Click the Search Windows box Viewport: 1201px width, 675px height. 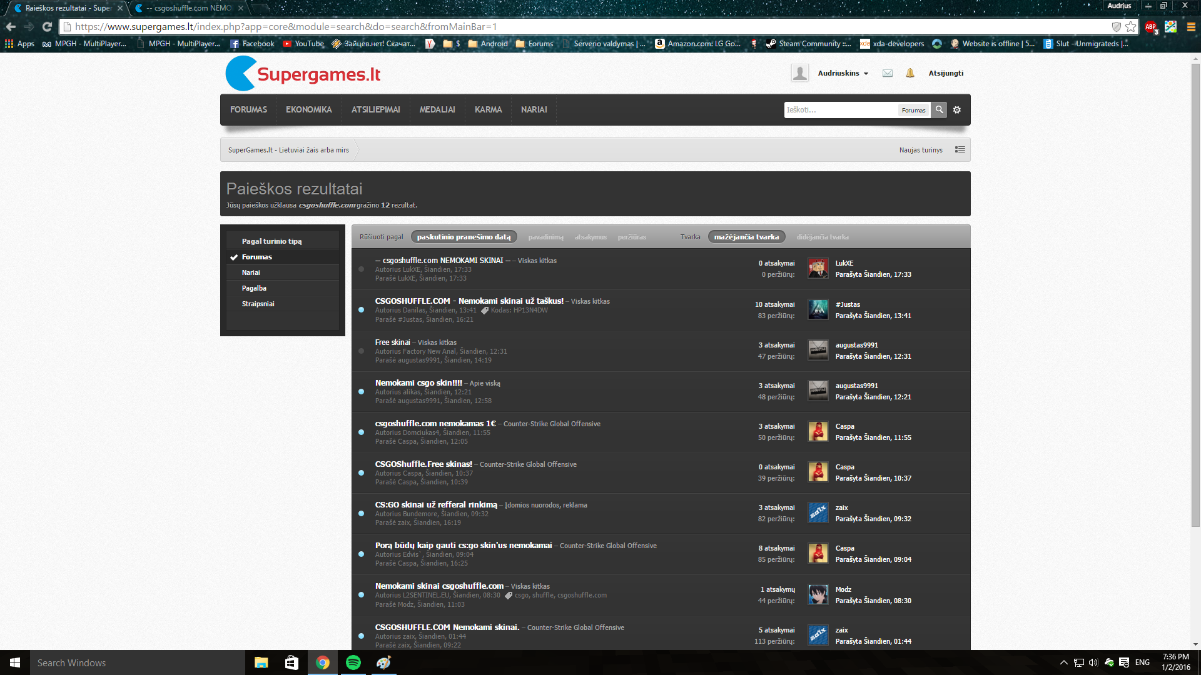[x=138, y=662]
